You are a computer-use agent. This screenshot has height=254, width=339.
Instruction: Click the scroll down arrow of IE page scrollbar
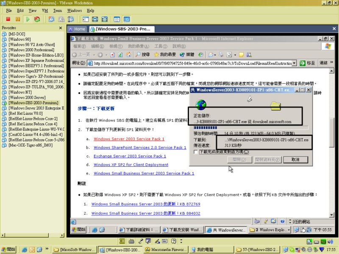tap(332, 215)
